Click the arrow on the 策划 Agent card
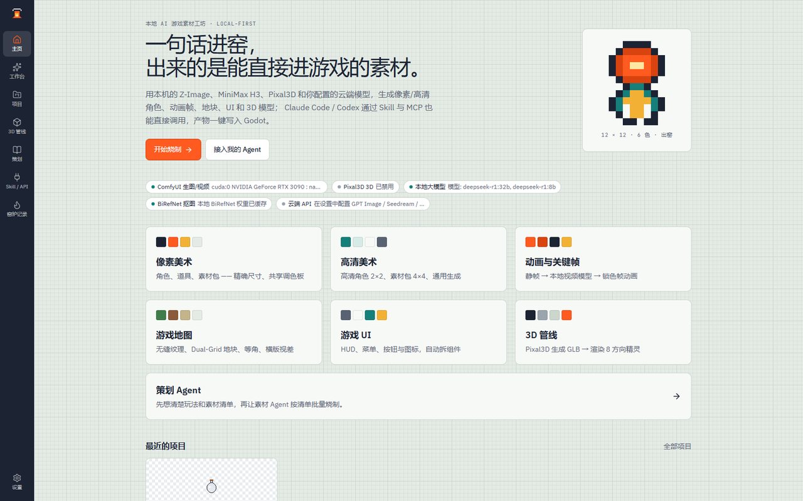The height and width of the screenshot is (501, 803). [676, 396]
